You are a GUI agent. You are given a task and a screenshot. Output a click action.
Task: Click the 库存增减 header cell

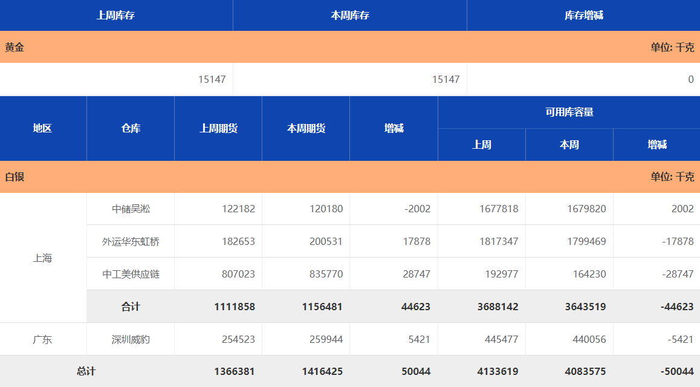pyautogui.click(x=583, y=15)
